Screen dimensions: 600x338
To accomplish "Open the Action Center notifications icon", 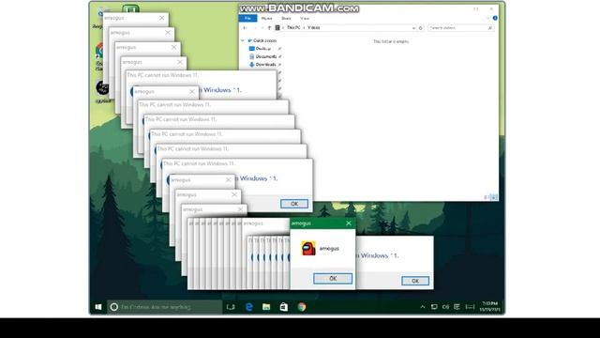I will click(x=457, y=307).
